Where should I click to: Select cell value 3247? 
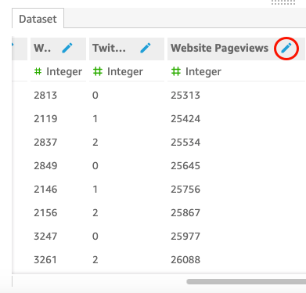coord(45,237)
